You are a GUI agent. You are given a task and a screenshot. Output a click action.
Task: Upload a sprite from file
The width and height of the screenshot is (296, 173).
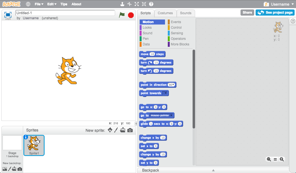pos(123,130)
